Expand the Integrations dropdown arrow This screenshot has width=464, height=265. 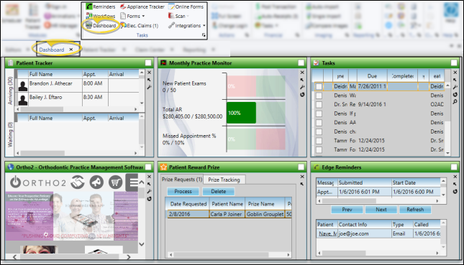point(204,26)
